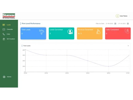
Task: Select the Leads Converted card
Action: coord(61,33)
